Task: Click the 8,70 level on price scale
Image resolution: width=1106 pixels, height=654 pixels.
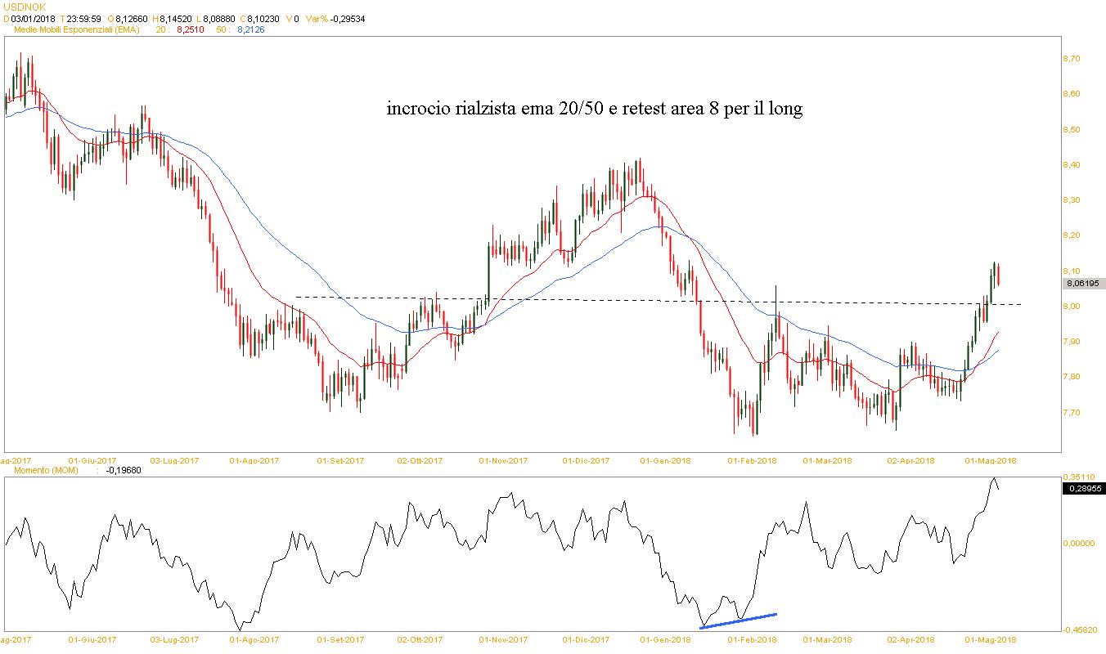Action: pos(1071,59)
